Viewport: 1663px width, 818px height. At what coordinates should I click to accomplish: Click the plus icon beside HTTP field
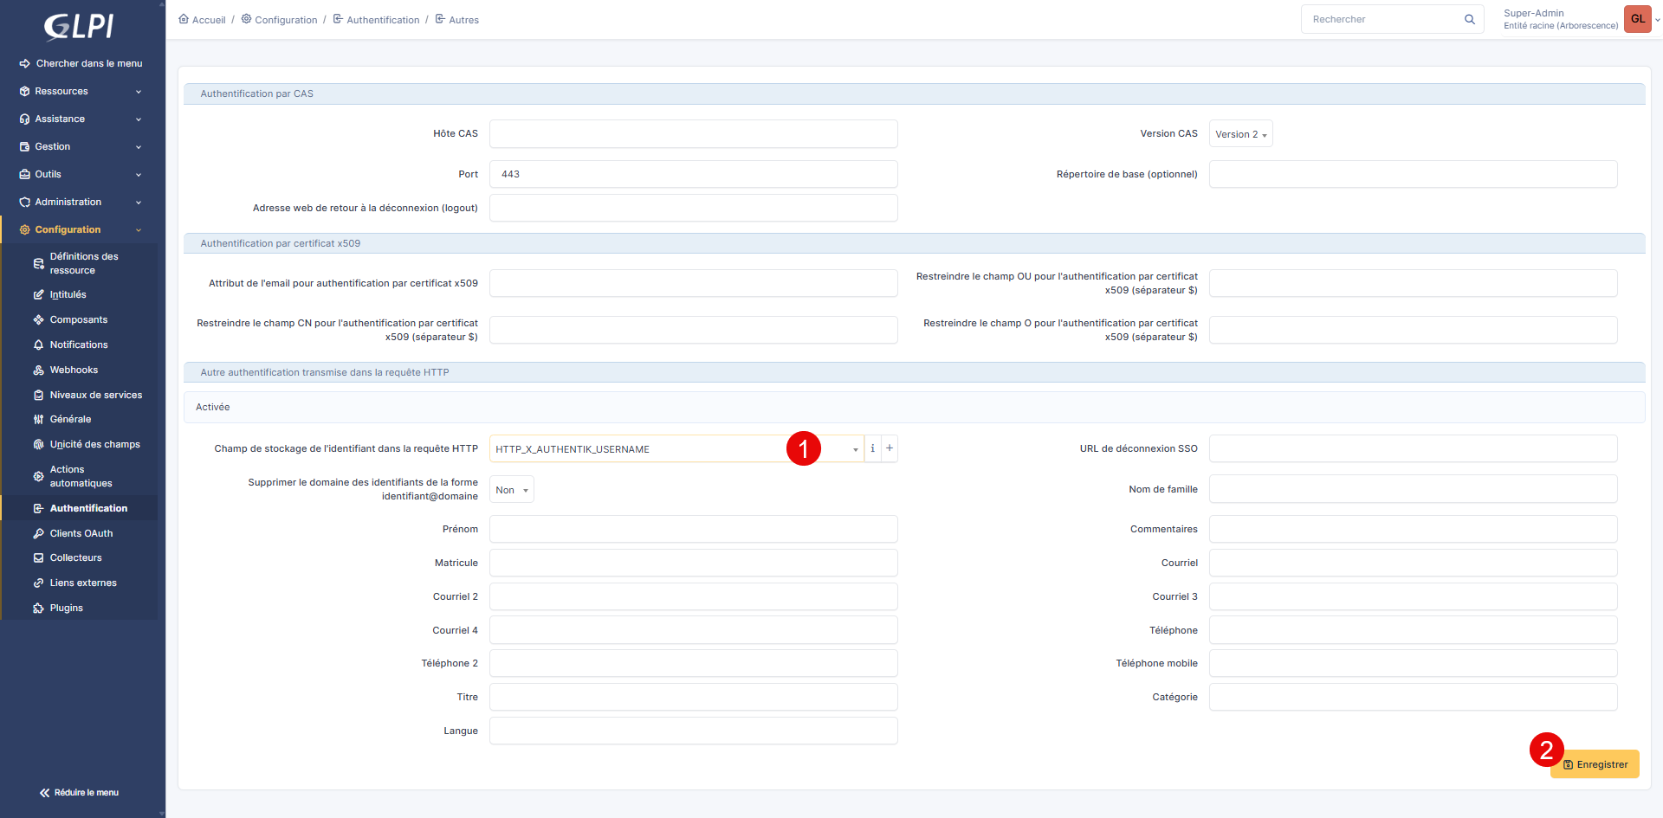890,448
